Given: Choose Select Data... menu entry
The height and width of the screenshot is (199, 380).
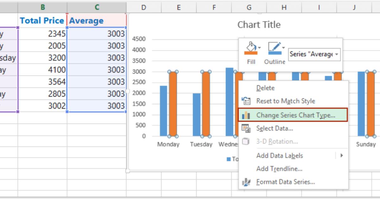Looking at the screenshot, I should [x=274, y=128].
